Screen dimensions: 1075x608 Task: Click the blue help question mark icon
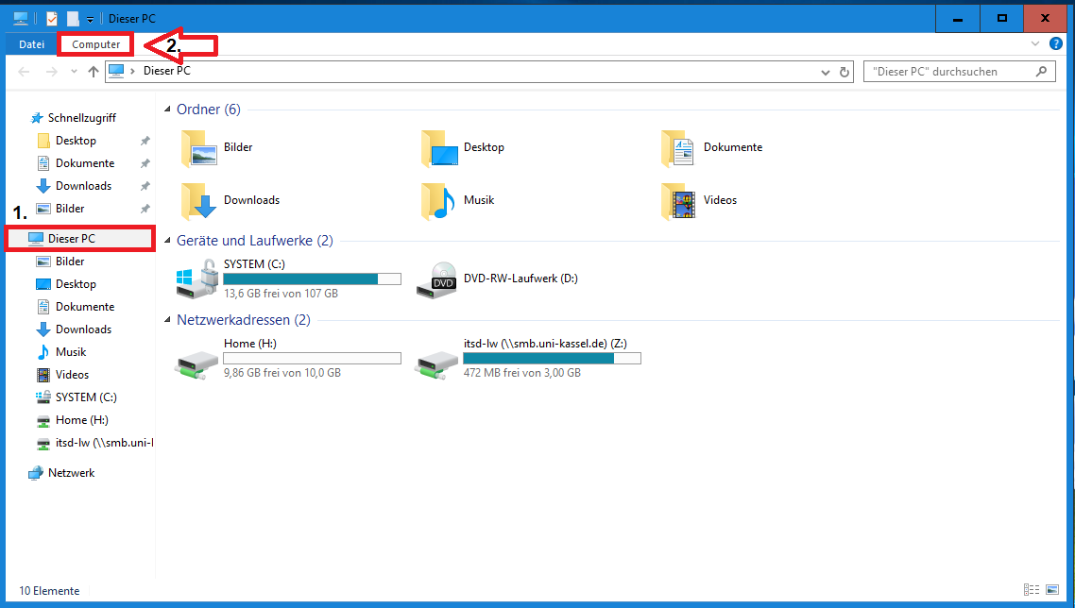point(1056,43)
